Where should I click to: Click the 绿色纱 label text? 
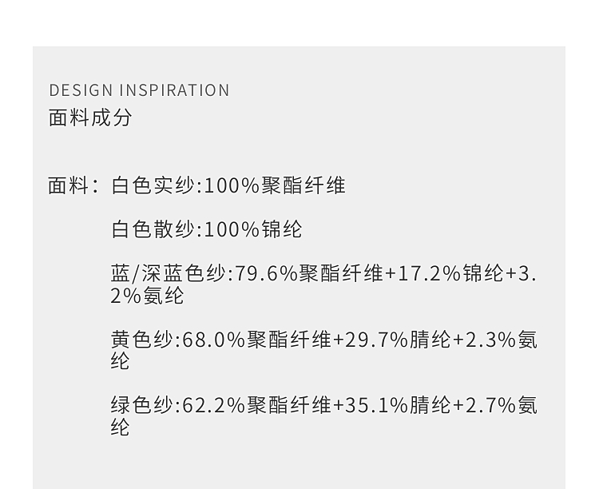coord(141,406)
